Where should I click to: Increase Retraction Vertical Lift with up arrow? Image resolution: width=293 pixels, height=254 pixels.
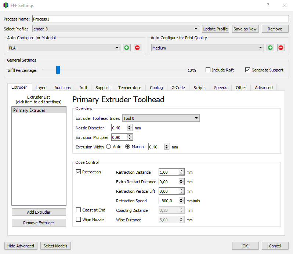(181, 189)
